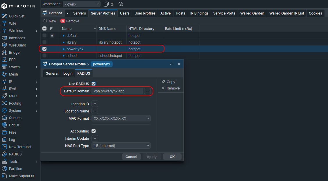Open the Dot1X sidebar icon
This screenshot has width=328, height=181.
click(4, 125)
